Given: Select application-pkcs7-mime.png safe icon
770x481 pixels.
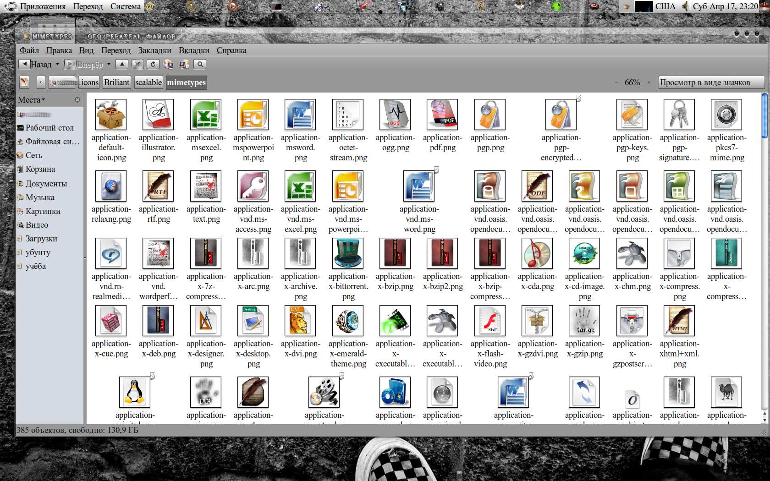Looking at the screenshot, I should [x=726, y=115].
